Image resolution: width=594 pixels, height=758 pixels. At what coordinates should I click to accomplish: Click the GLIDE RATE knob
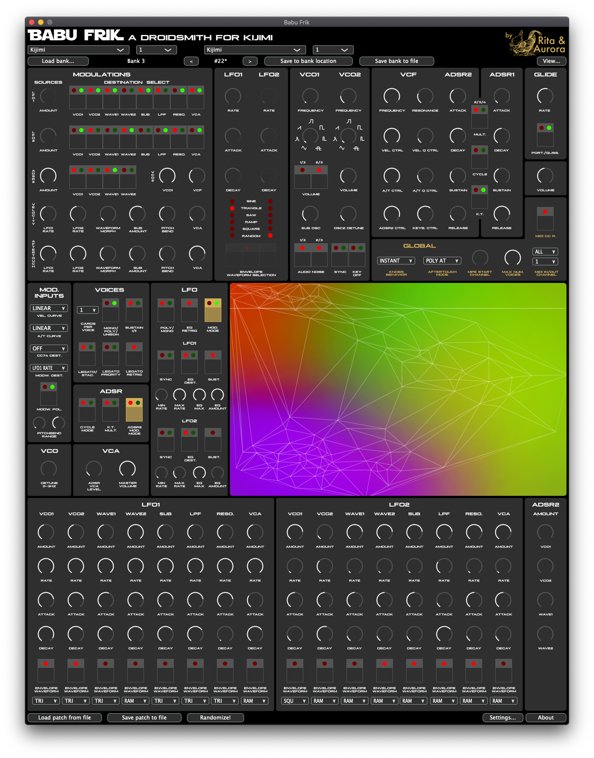(545, 96)
